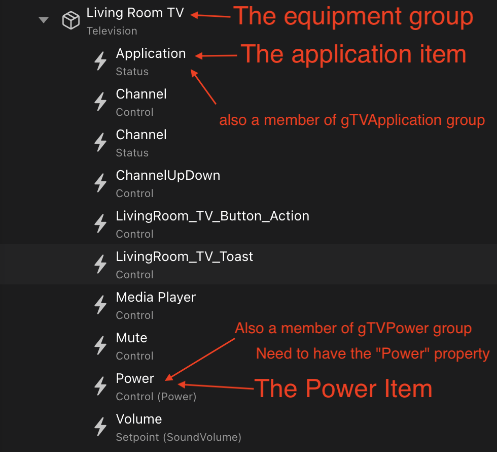Select the LivingRoom_TV_Toast item
The image size is (497, 452).
click(184, 257)
